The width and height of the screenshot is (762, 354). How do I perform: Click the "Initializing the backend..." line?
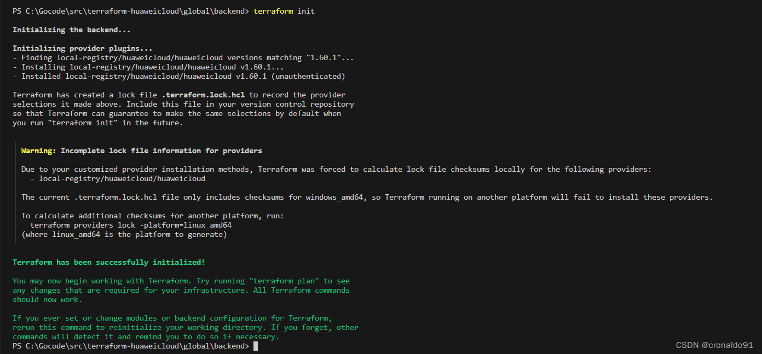(x=71, y=29)
